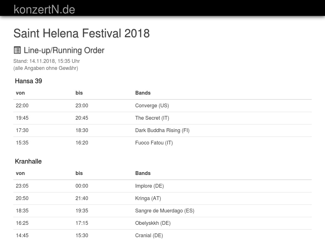Click the Kranhalle venue title
Screen dimensions: 325x248
point(28,161)
